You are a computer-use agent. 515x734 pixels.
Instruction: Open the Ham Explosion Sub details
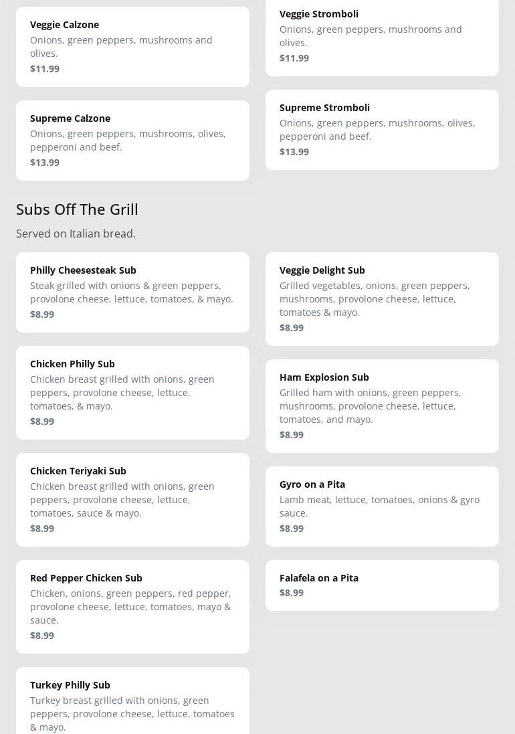pyautogui.click(x=382, y=405)
